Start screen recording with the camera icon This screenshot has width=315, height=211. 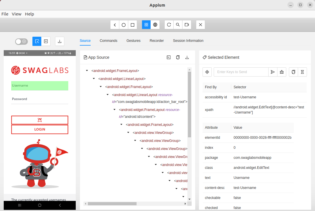pyautogui.click(x=187, y=25)
